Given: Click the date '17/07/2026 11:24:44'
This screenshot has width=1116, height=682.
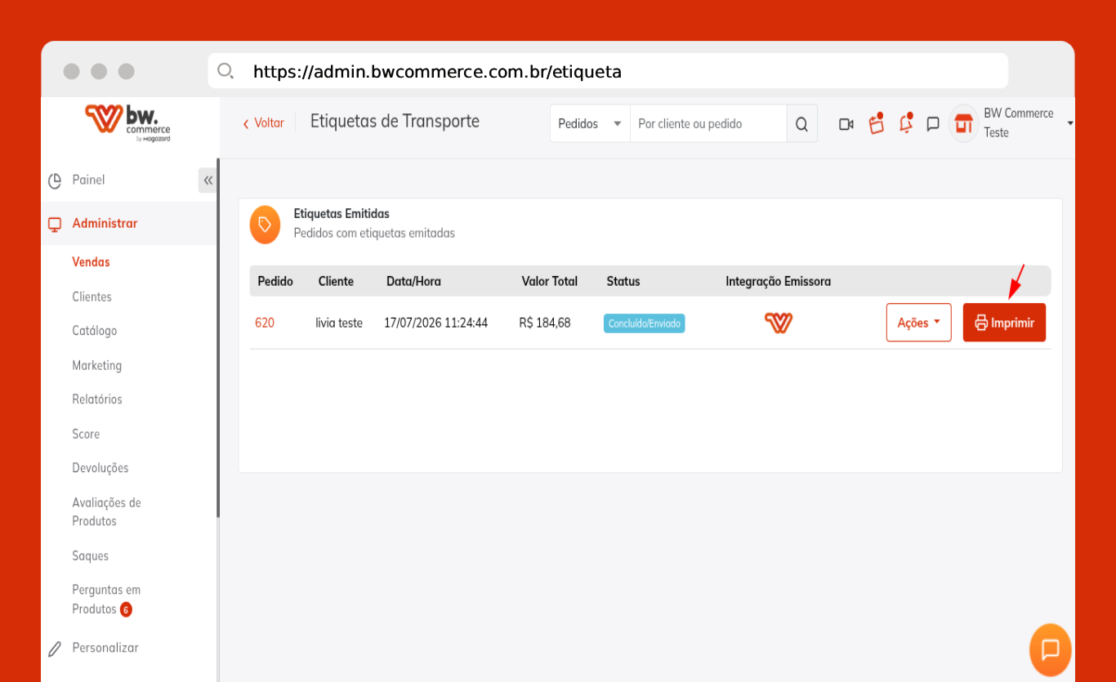Looking at the screenshot, I should (x=435, y=323).
